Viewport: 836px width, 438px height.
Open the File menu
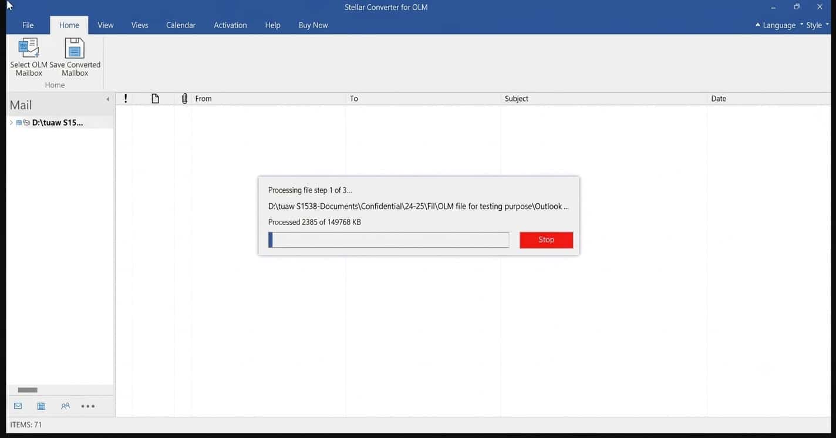tap(28, 25)
